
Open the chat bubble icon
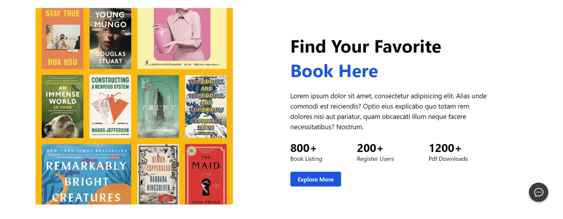click(538, 192)
